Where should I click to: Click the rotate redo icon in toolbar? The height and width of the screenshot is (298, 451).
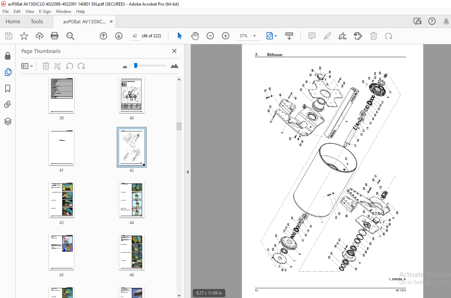(389, 36)
